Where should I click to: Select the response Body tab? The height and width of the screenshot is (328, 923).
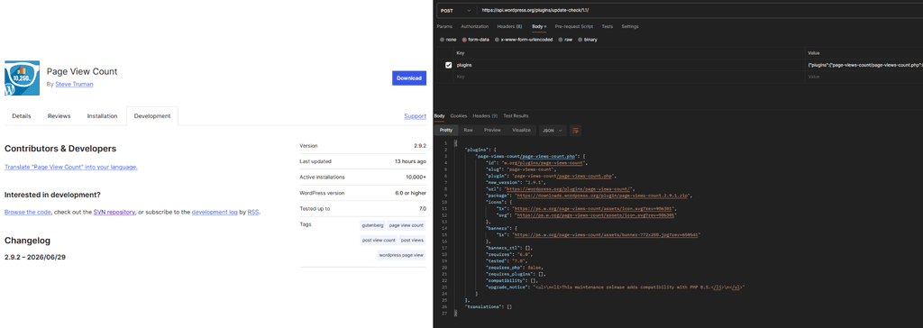(x=440, y=116)
